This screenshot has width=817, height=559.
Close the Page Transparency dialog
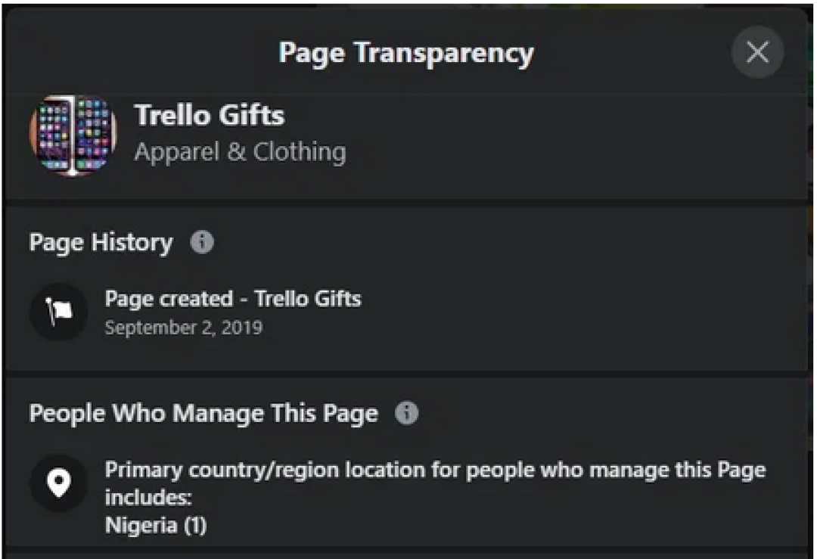(x=757, y=52)
